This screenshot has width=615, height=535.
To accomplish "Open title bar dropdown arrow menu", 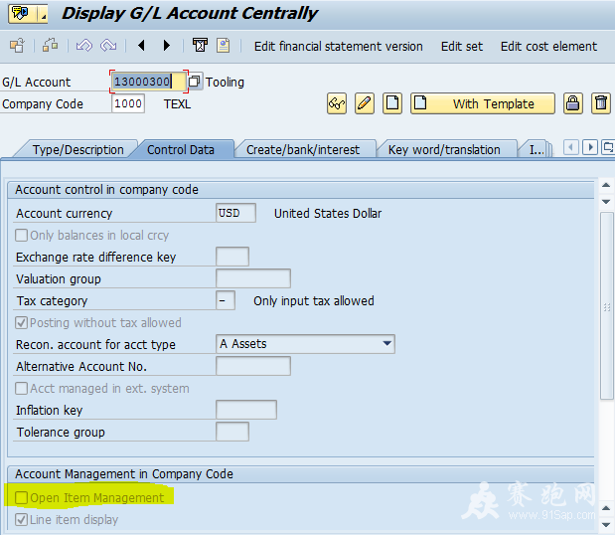I will 43,14.
